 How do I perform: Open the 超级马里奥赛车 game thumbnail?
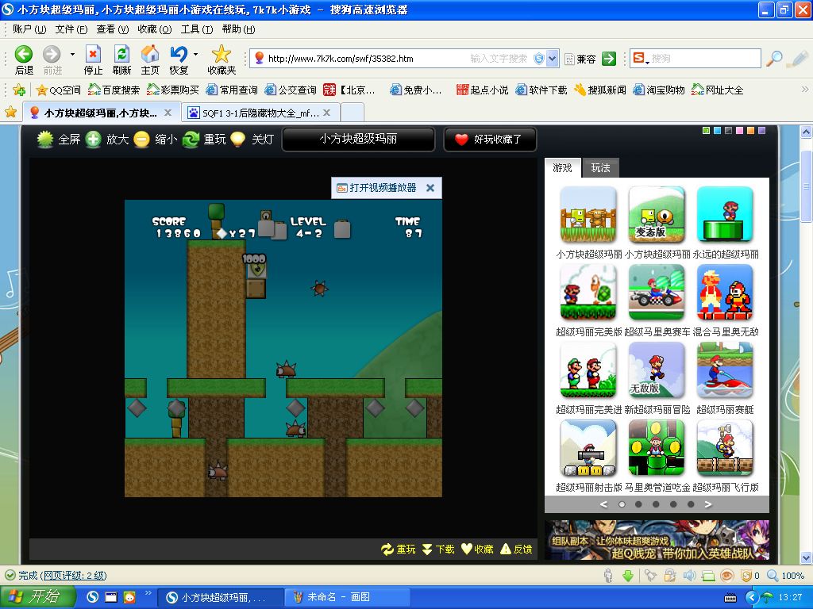[x=657, y=293]
